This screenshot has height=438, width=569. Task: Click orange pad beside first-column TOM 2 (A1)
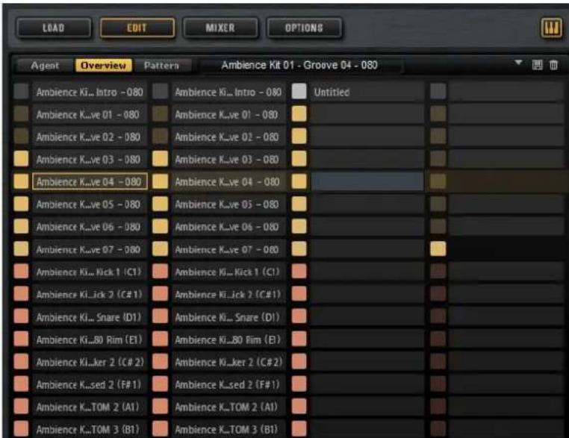[x=21, y=406]
